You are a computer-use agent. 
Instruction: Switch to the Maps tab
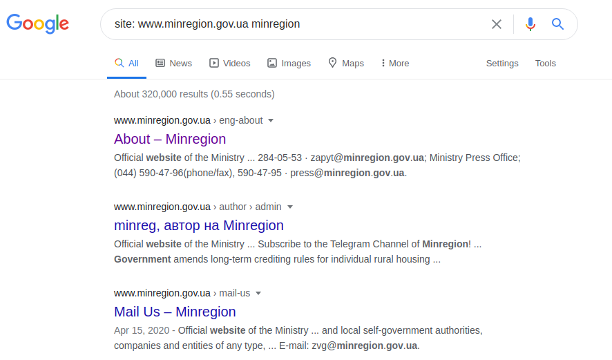(346, 64)
